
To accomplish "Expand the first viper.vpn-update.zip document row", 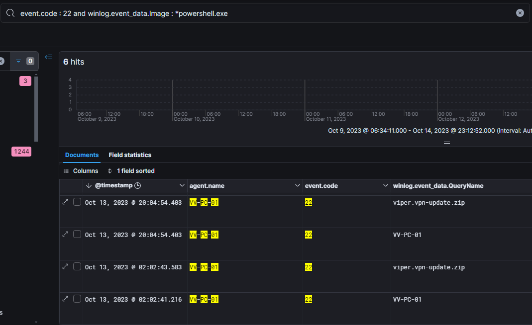I will 65,202.
